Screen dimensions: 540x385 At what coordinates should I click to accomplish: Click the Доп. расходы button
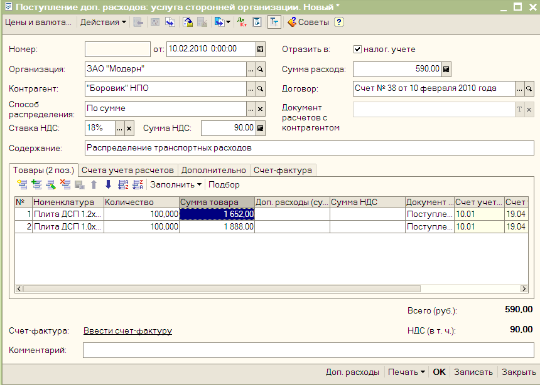point(352,372)
